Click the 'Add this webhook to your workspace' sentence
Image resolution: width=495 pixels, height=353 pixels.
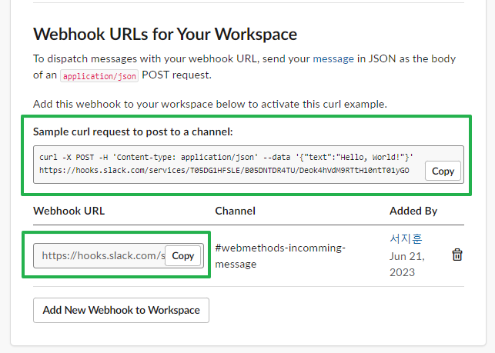point(209,104)
